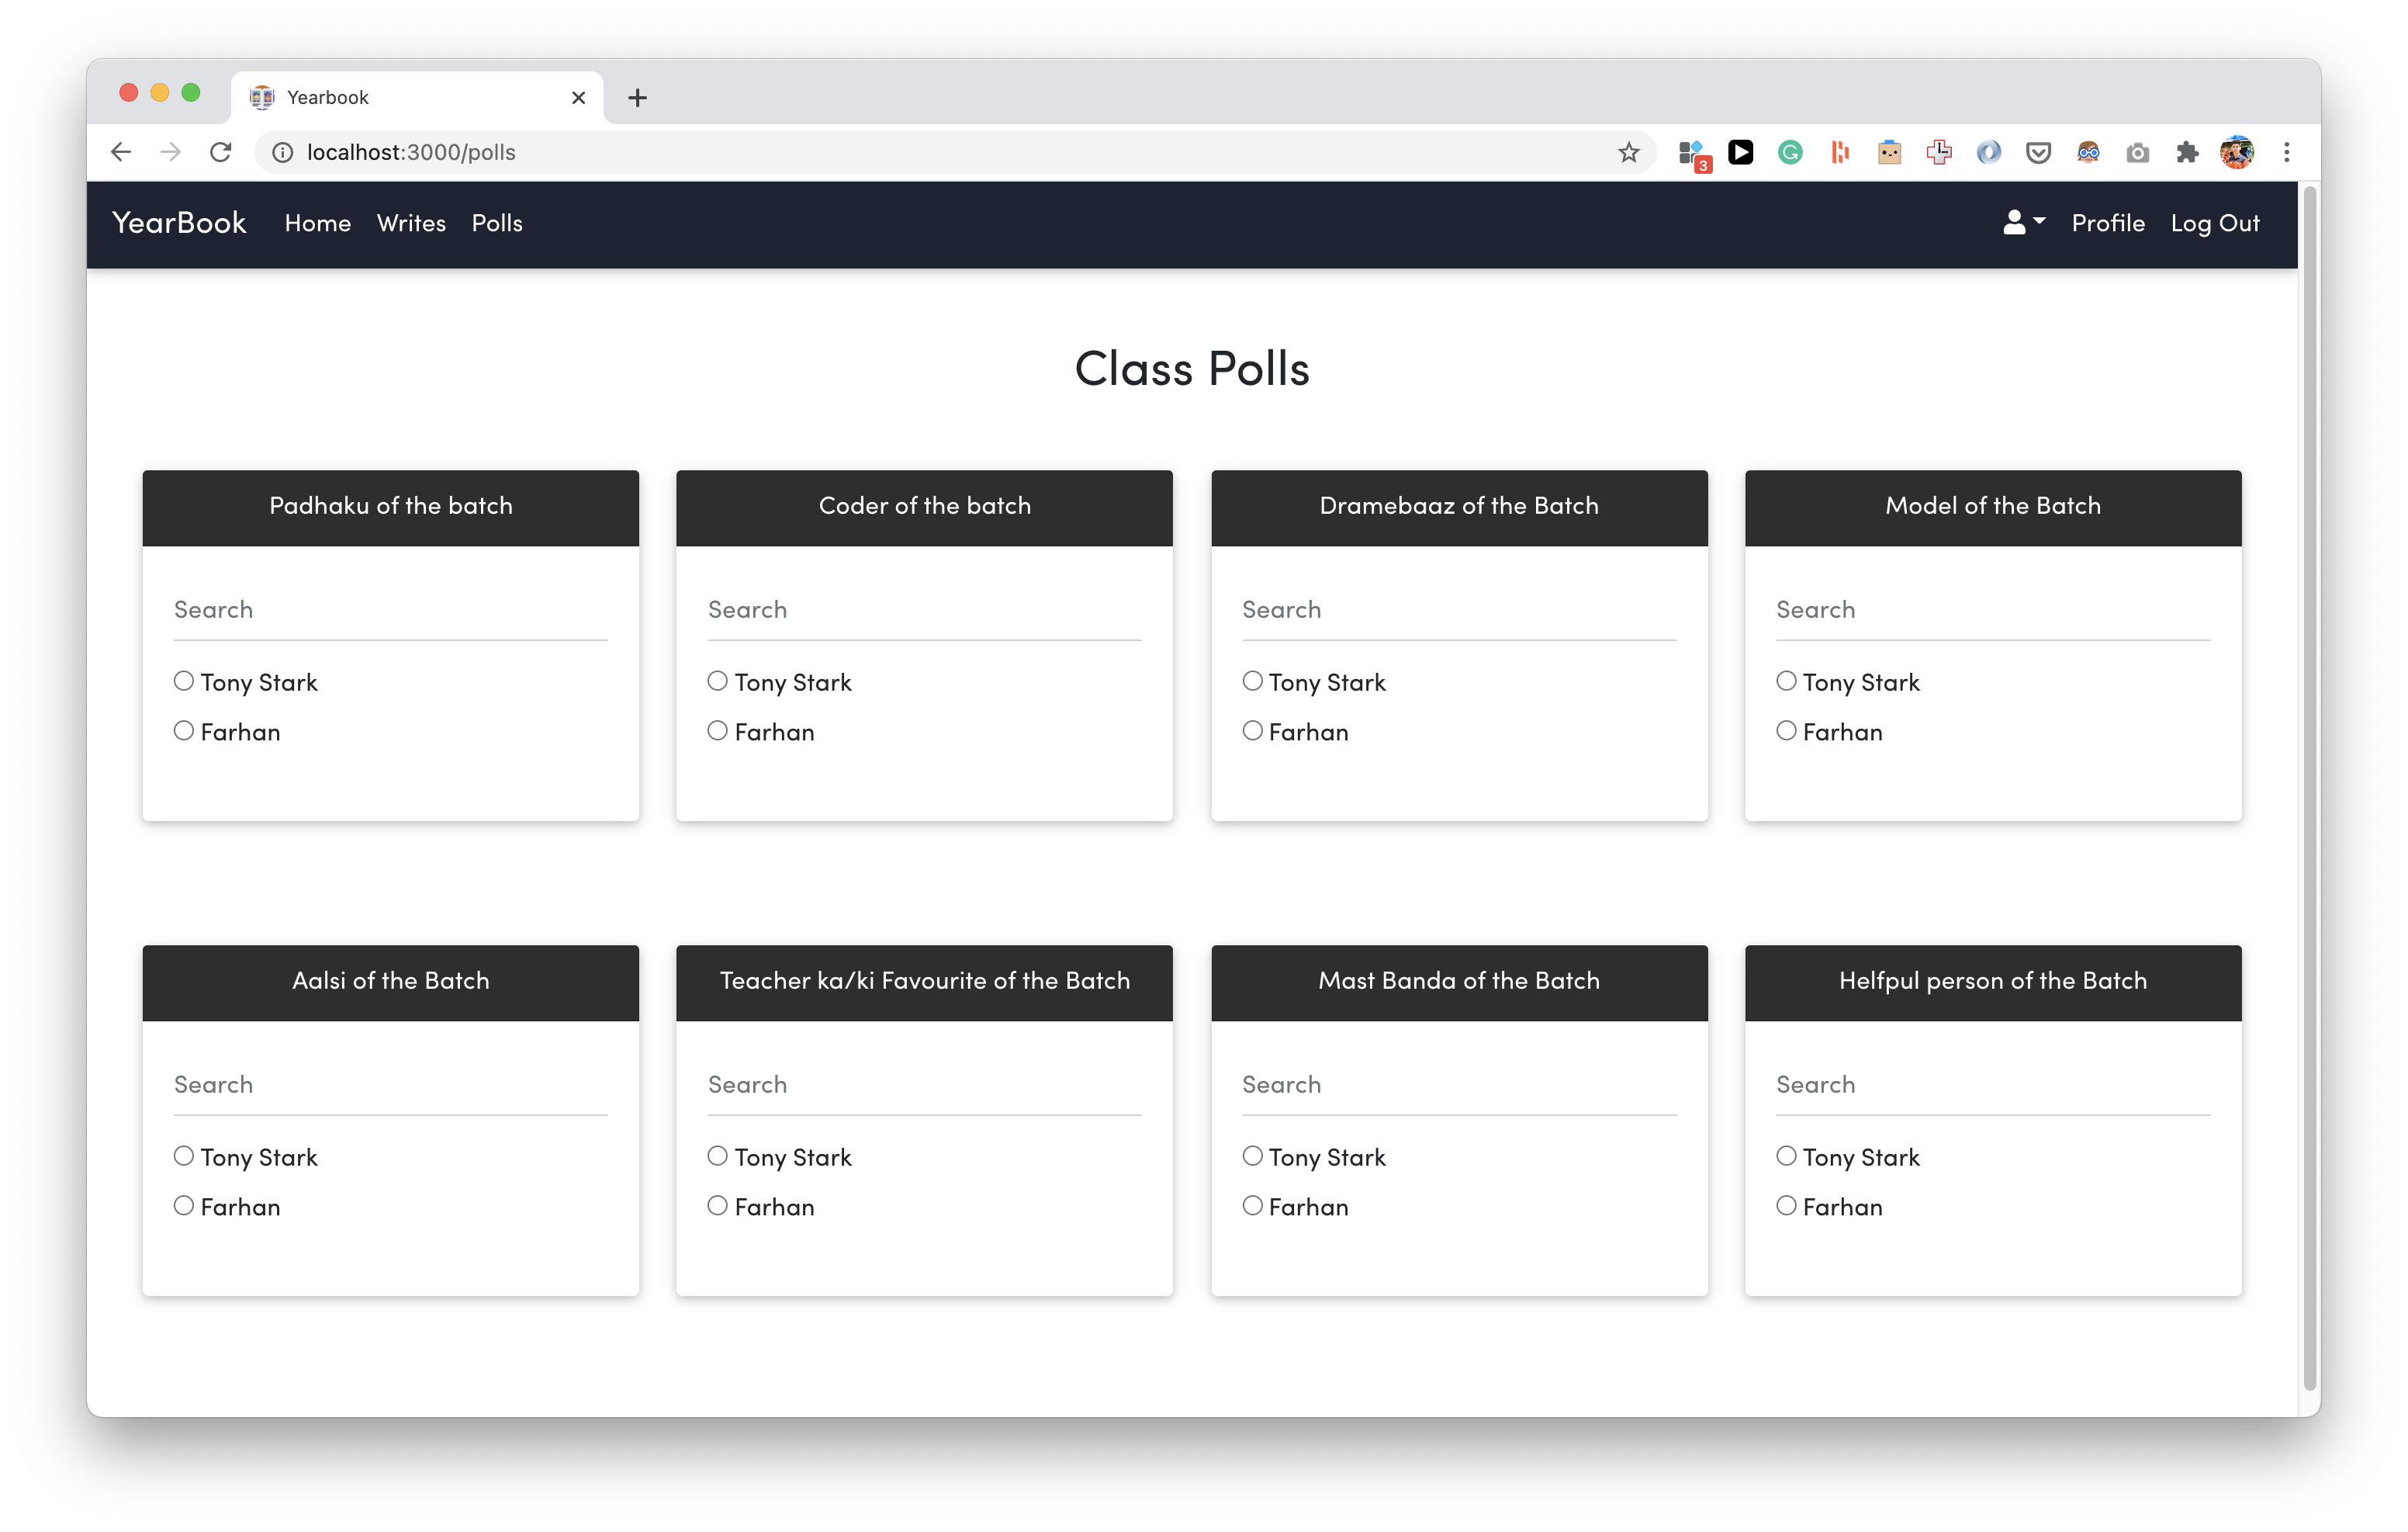Select Farhan for Coder of the batch

(x=718, y=732)
